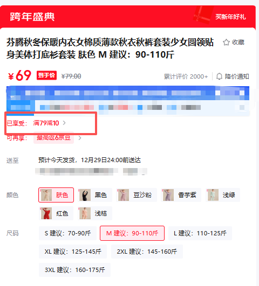Viewport: 259px width, 286px height.
Task: Click 降价通知 price alert text
Action: tap(237, 76)
